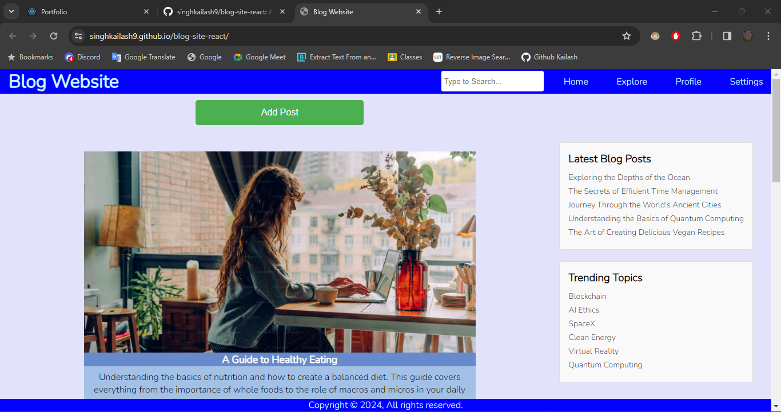Open the Profile navigation item
The width and height of the screenshot is (781, 412).
(x=688, y=82)
